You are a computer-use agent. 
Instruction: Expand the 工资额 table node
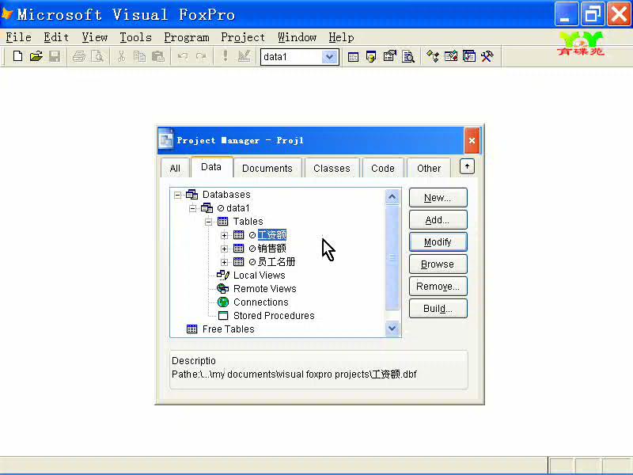click(224, 235)
